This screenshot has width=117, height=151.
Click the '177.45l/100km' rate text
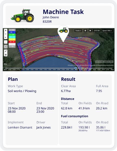[103, 131]
